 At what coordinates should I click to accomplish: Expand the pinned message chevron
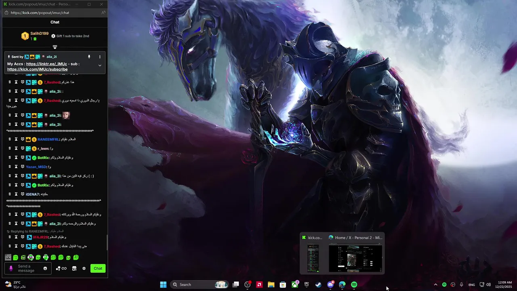[100, 65]
